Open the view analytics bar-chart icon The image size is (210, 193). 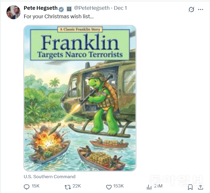pyautogui.click(x=149, y=187)
